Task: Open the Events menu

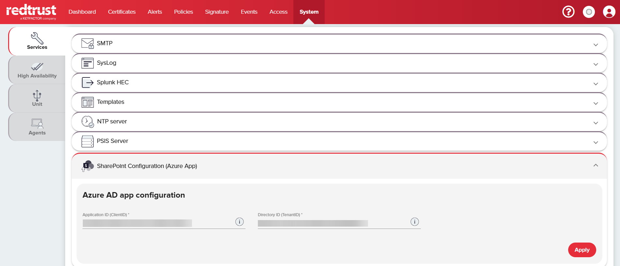Action: 249,12
